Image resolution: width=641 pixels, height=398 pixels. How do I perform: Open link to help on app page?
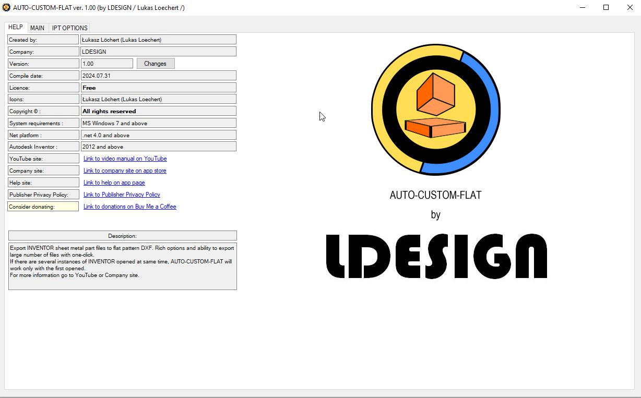coord(114,183)
